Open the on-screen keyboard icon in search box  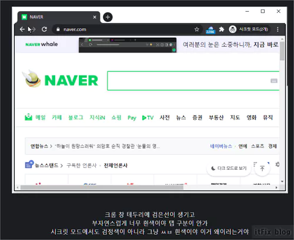[x=274, y=81]
